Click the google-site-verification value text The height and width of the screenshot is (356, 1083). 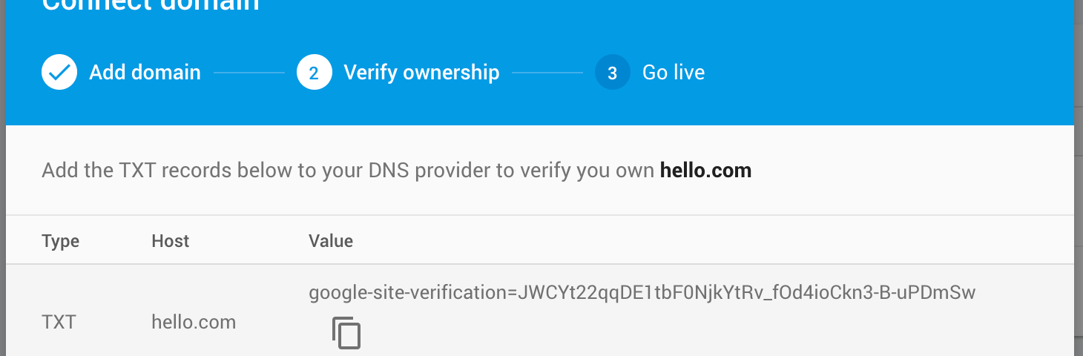pyautogui.click(x=642, y=293)
